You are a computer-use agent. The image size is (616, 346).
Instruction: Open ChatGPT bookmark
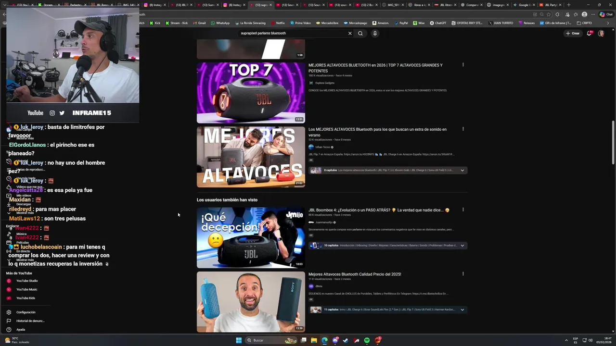pyautogui.click(x=438, y=23)
